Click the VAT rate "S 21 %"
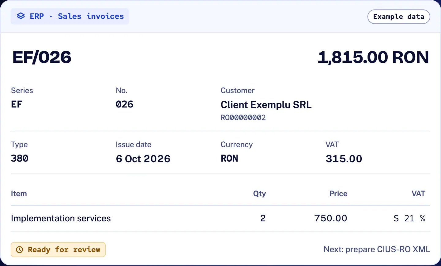This screenshot has width=441, height=266. [x=409, y=219]
